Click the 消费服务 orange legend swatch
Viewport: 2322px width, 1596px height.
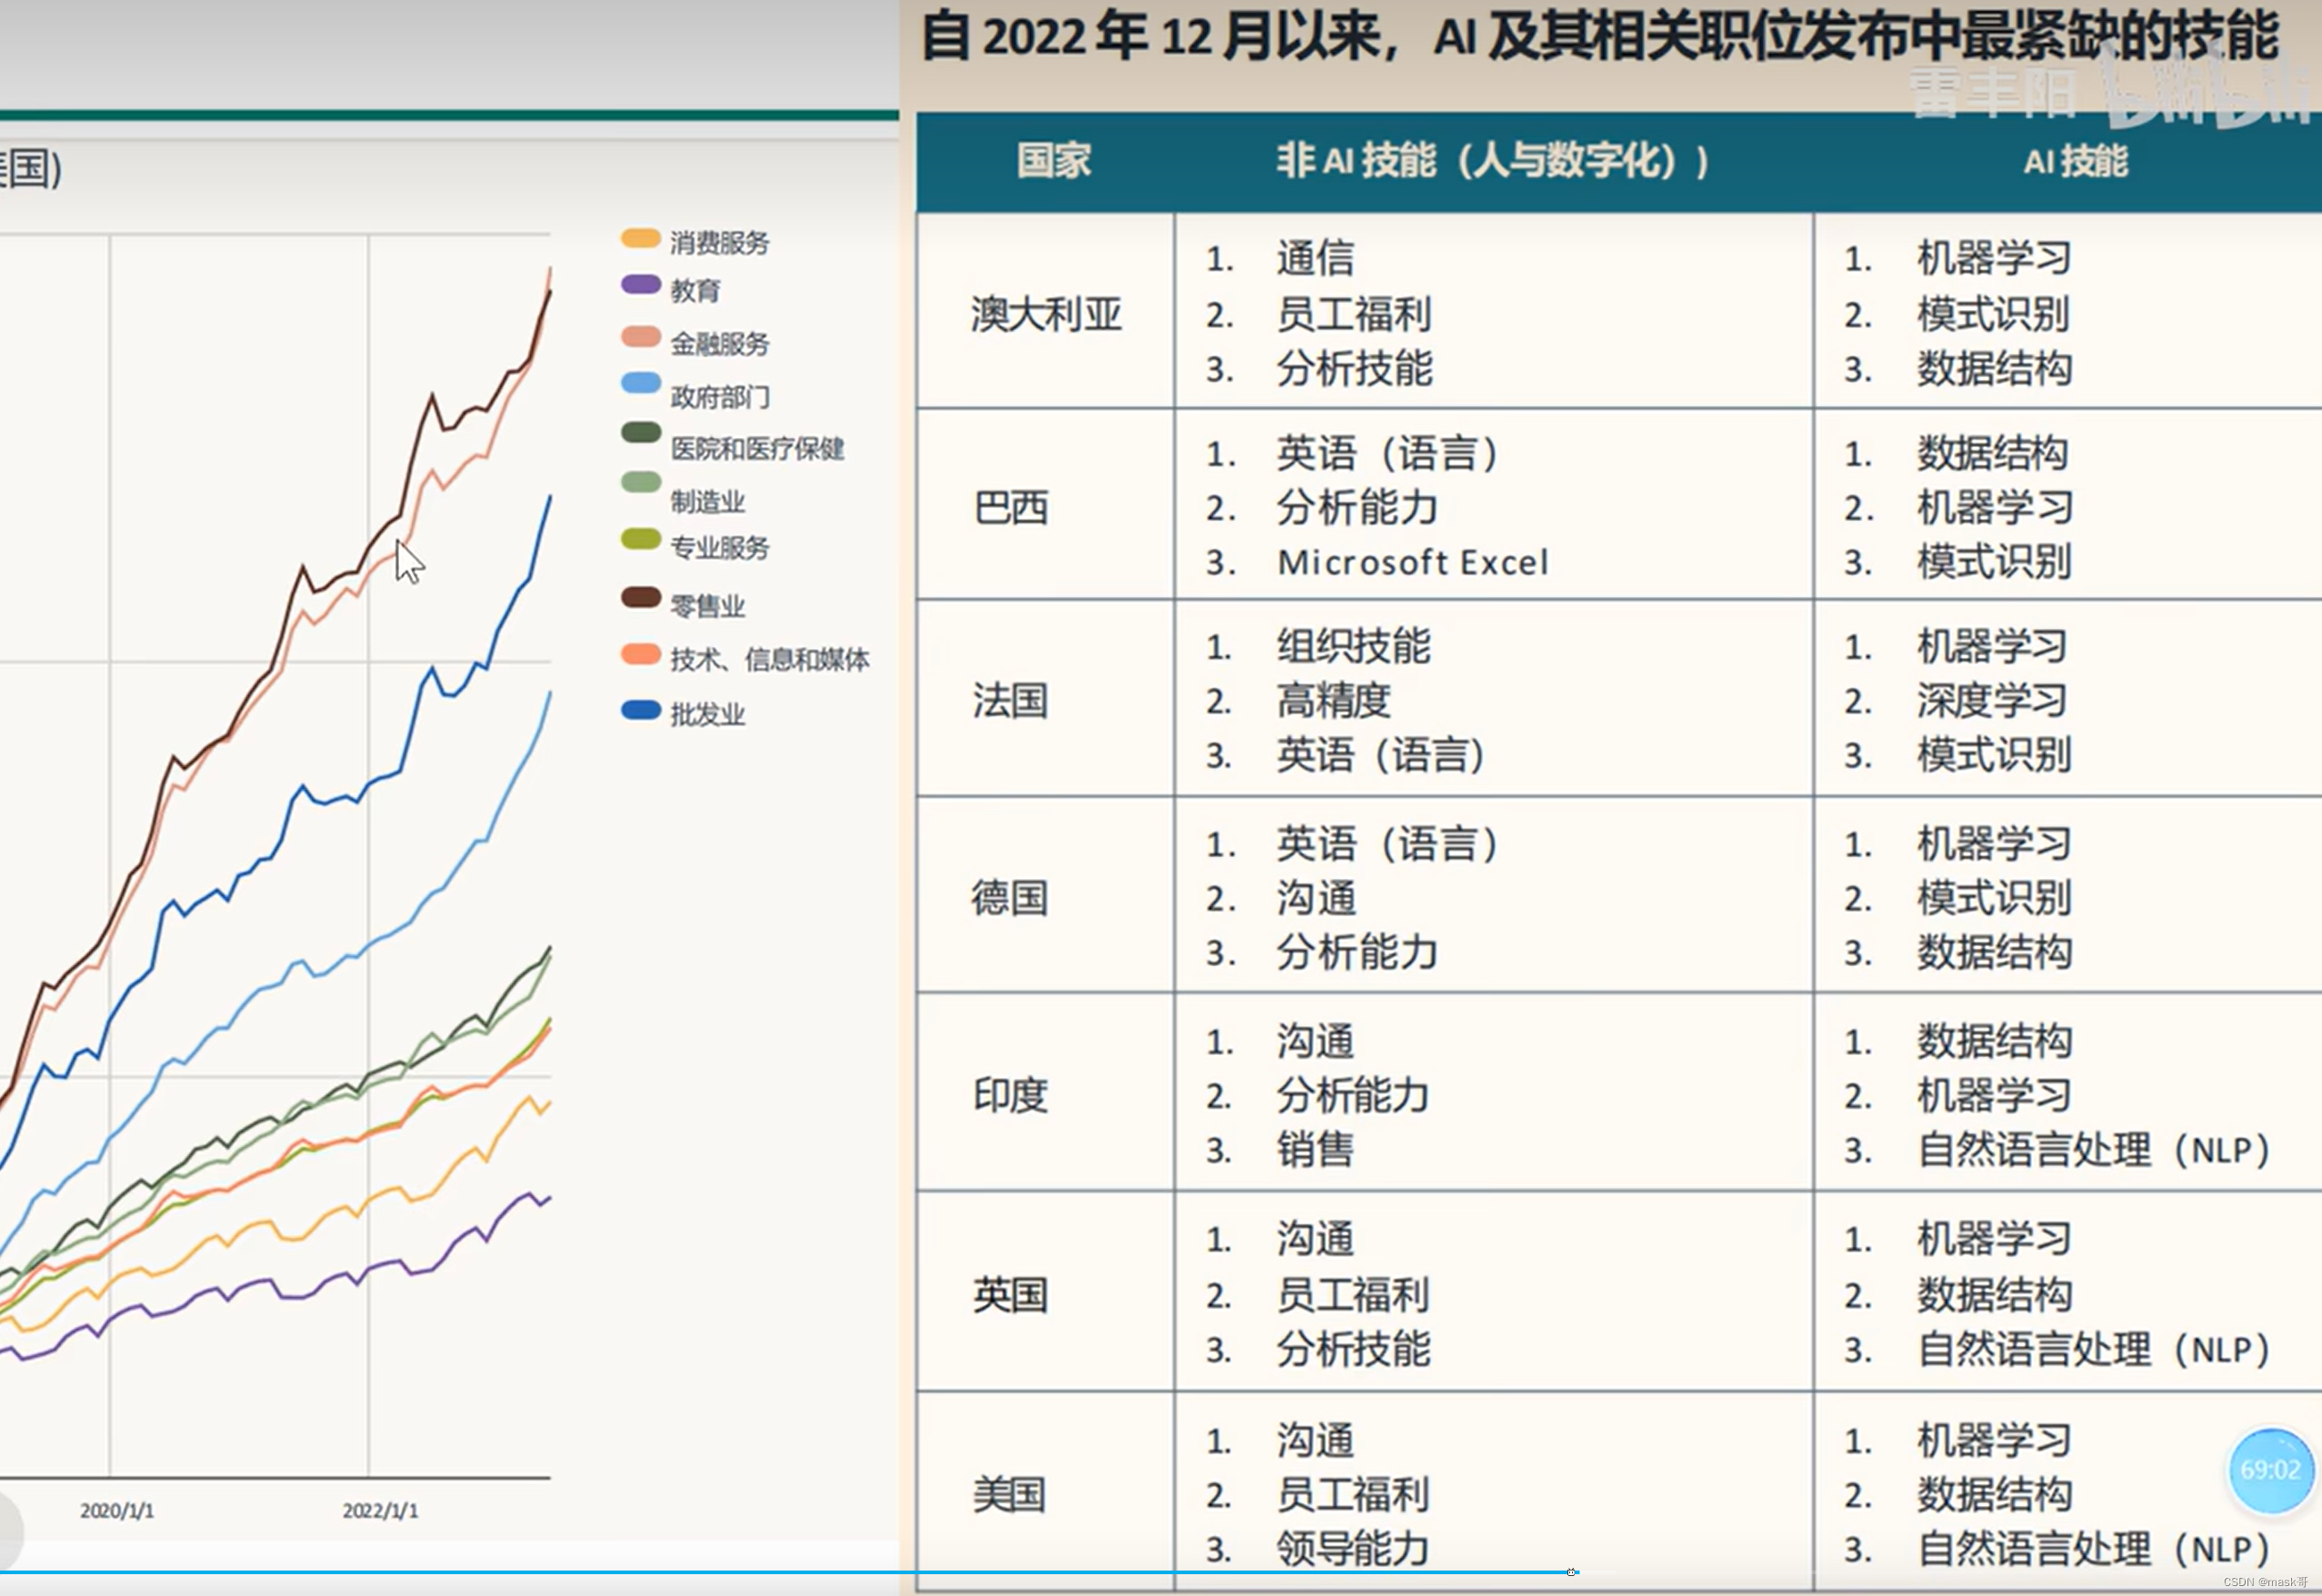(640, 238)
